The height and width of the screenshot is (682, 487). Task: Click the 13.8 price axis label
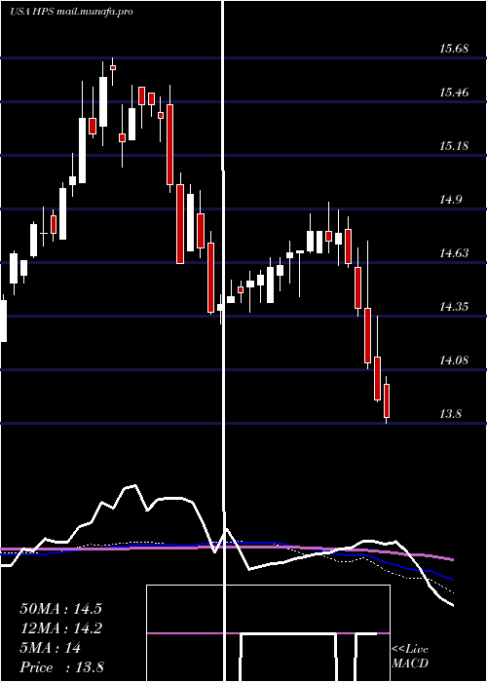coord(451,414)
